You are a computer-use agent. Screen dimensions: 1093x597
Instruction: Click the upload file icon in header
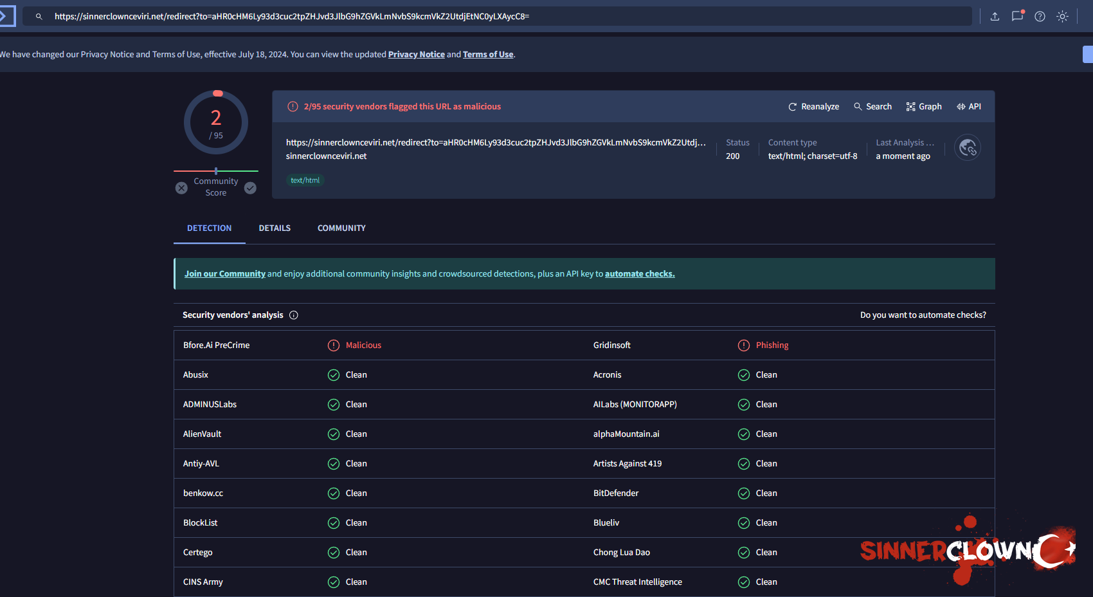[995, 17]
